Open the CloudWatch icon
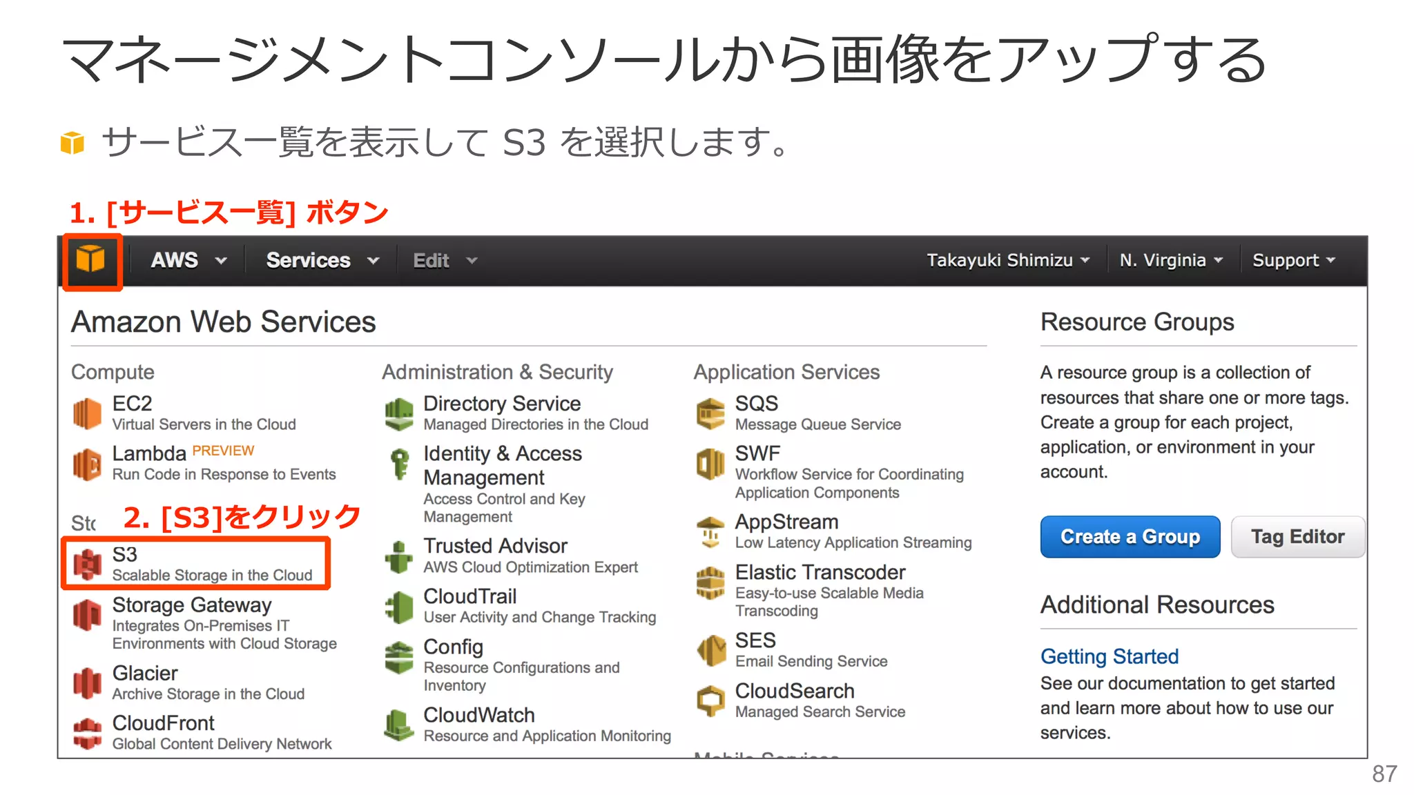The image size is (1414, 795). 399,725
